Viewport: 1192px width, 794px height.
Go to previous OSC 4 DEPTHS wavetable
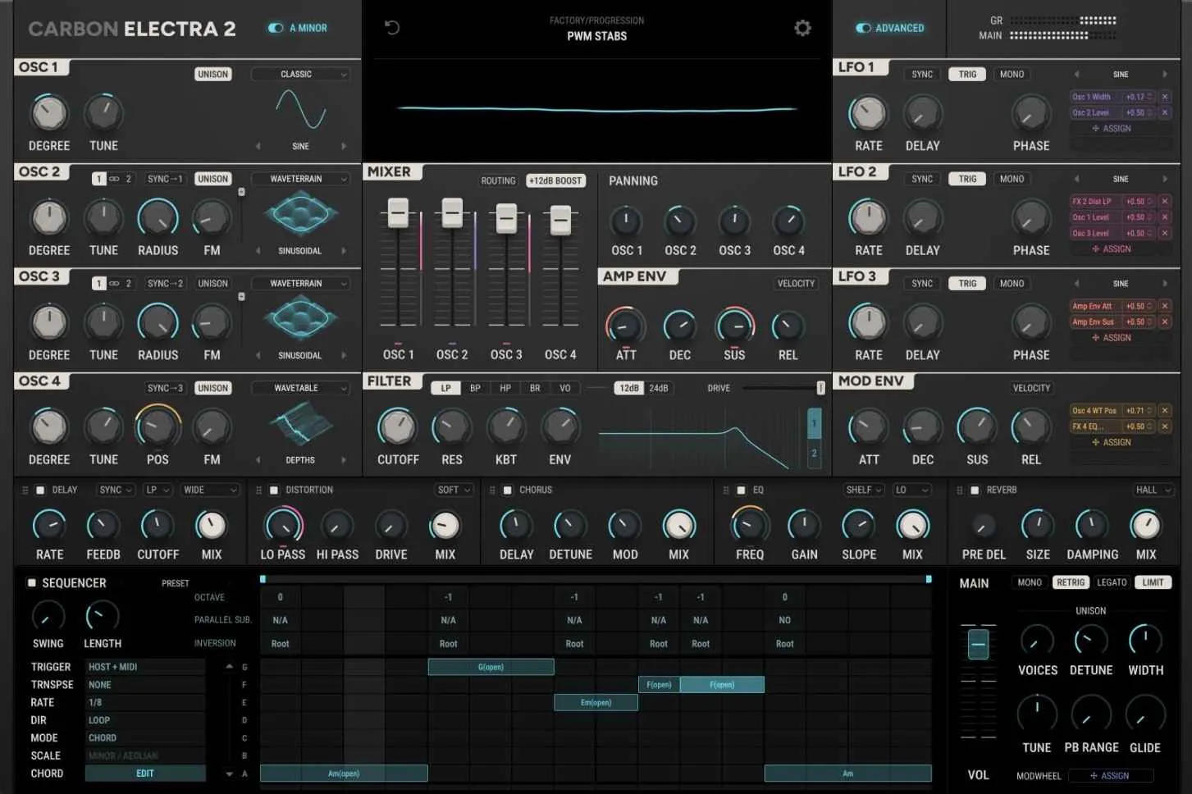(x=258, y=460)
